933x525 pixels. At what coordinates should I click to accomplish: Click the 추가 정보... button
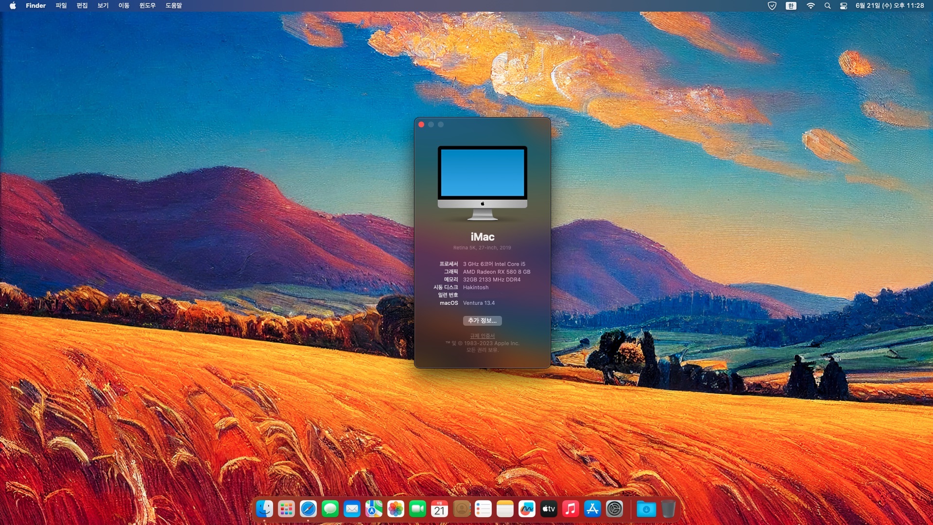point(482,320)
